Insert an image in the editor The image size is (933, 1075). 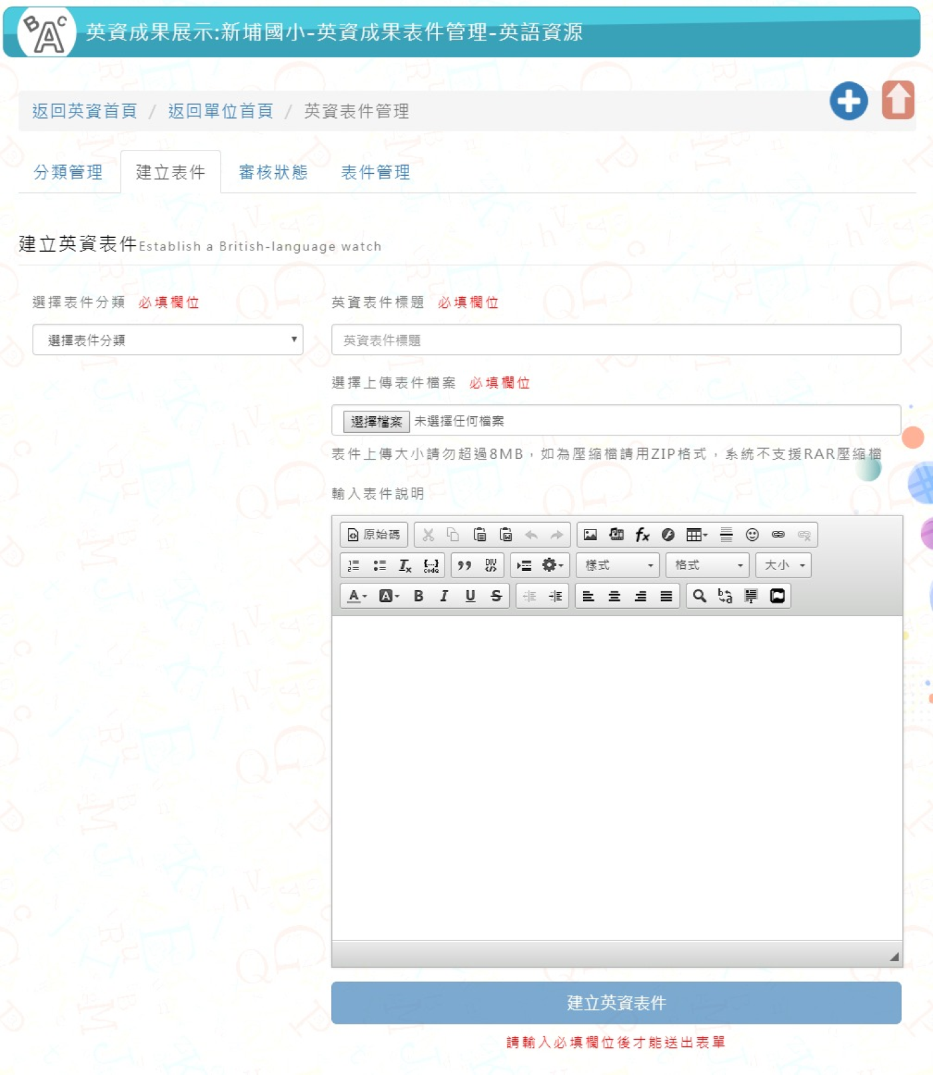point(590,535)
